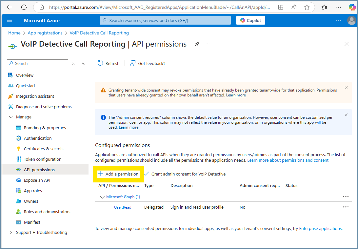Close the API permissions blade
The image size is (358, 249).
(346, 44)
